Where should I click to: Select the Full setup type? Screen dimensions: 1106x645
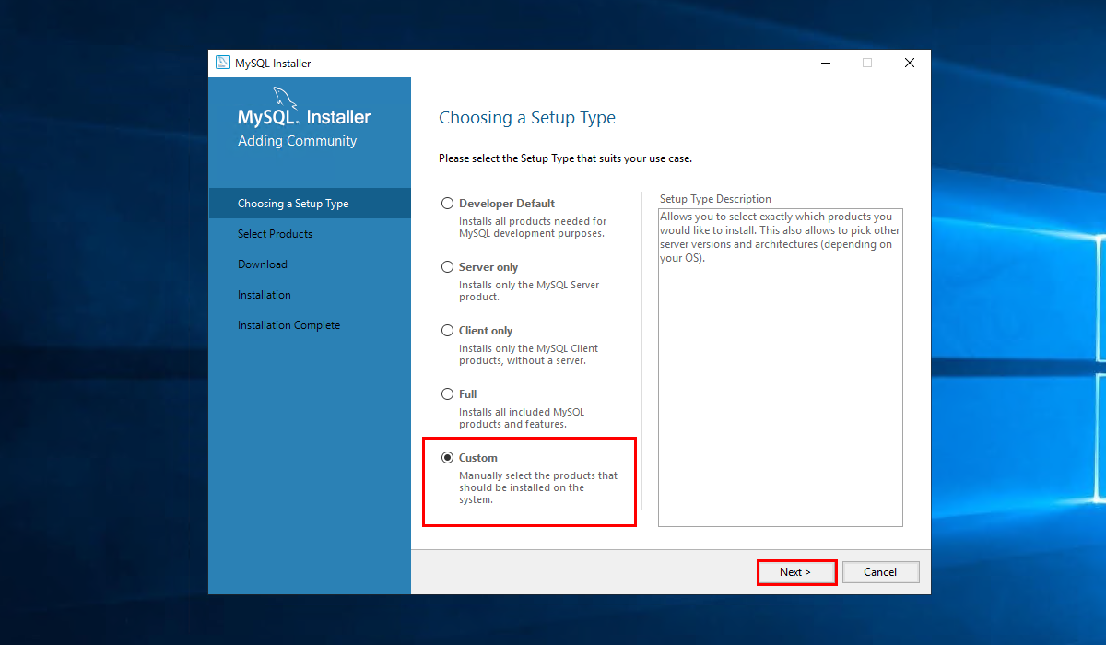coord(448,394)
